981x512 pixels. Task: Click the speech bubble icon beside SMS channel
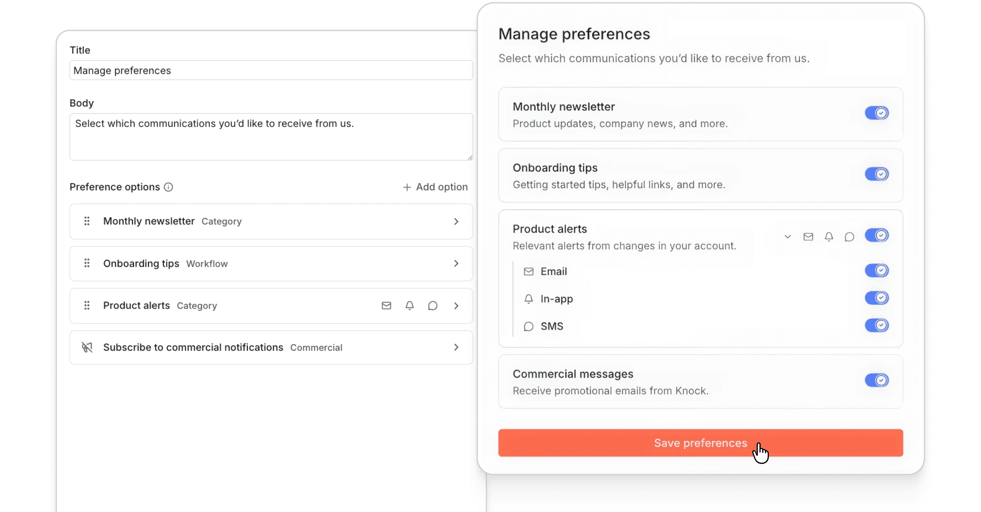(x=528, y=326)
